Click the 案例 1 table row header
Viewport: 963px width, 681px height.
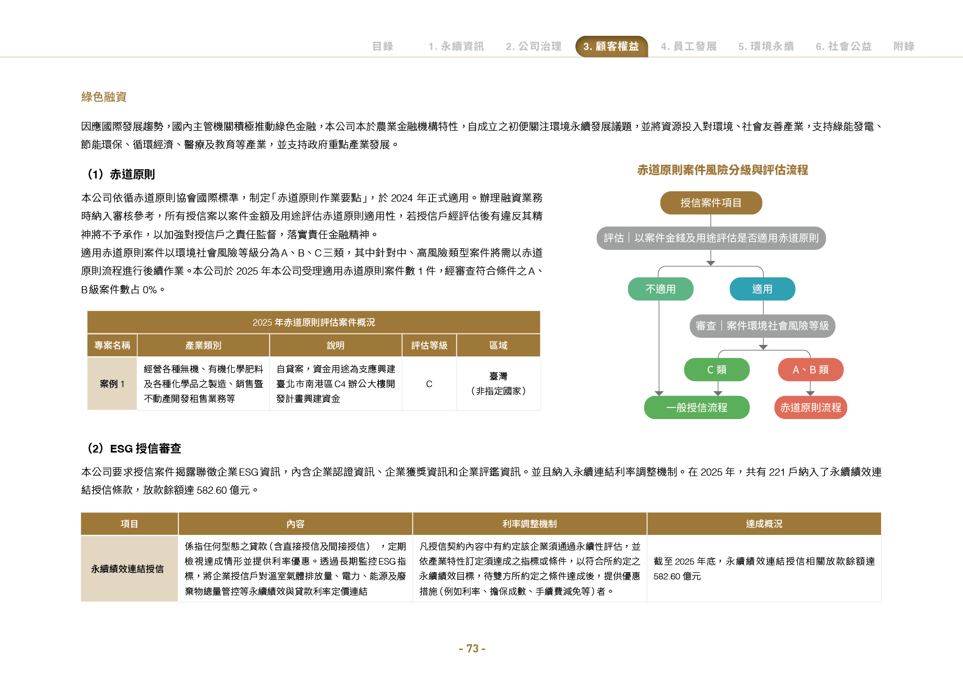click(x=112, y=383)
